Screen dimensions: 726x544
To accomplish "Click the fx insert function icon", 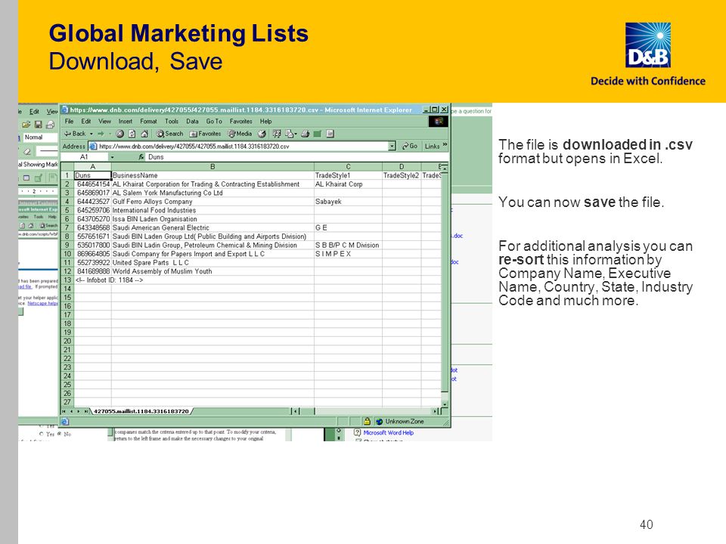I will tap(141, 157).
